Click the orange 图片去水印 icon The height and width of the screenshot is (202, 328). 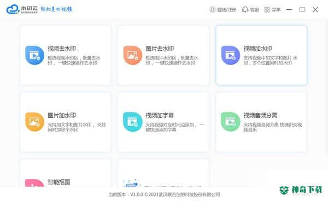pos(133,55)
